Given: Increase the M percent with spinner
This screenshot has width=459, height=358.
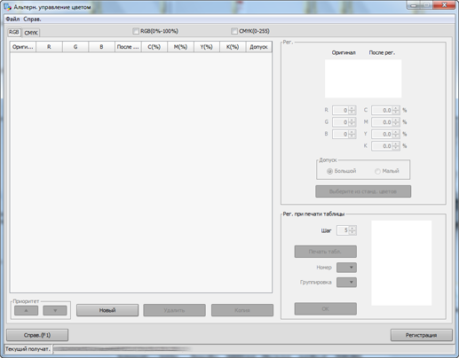Looking at the screenshot, I should [396, 120].
